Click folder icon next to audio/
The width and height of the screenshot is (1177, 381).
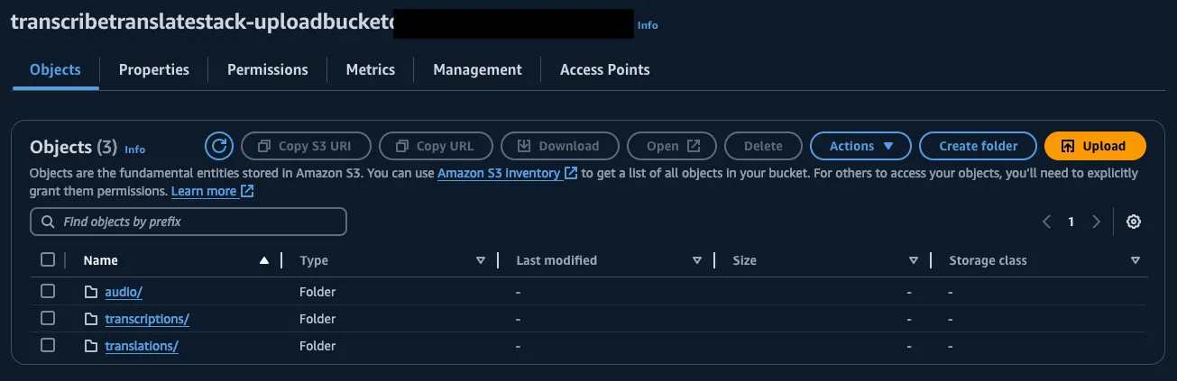click(90, 292)
